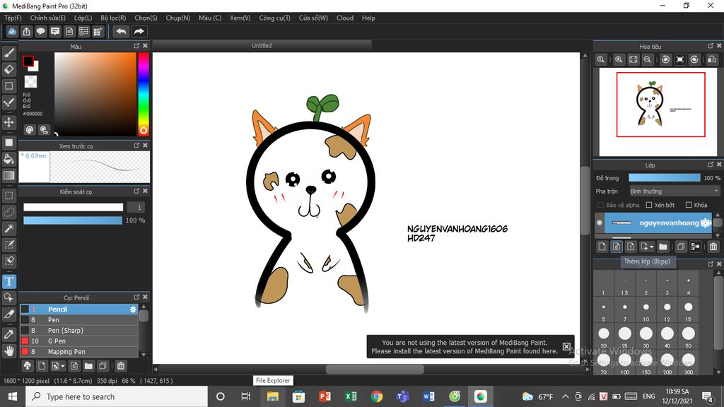Delete the selected brush with trash icon
This screenshot has width=724, height=407.
point(120,366)
